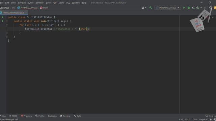Click the src breadcrumb in navigation bar

(13, 8)
